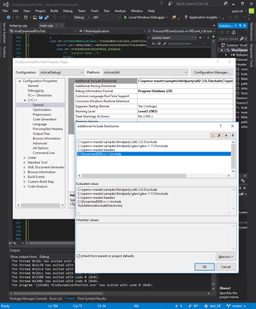Switch to the Error List tab
Image resolution: width=256 pixels, height=309 pixels.
pyautogui.click(x=56, y=299)
